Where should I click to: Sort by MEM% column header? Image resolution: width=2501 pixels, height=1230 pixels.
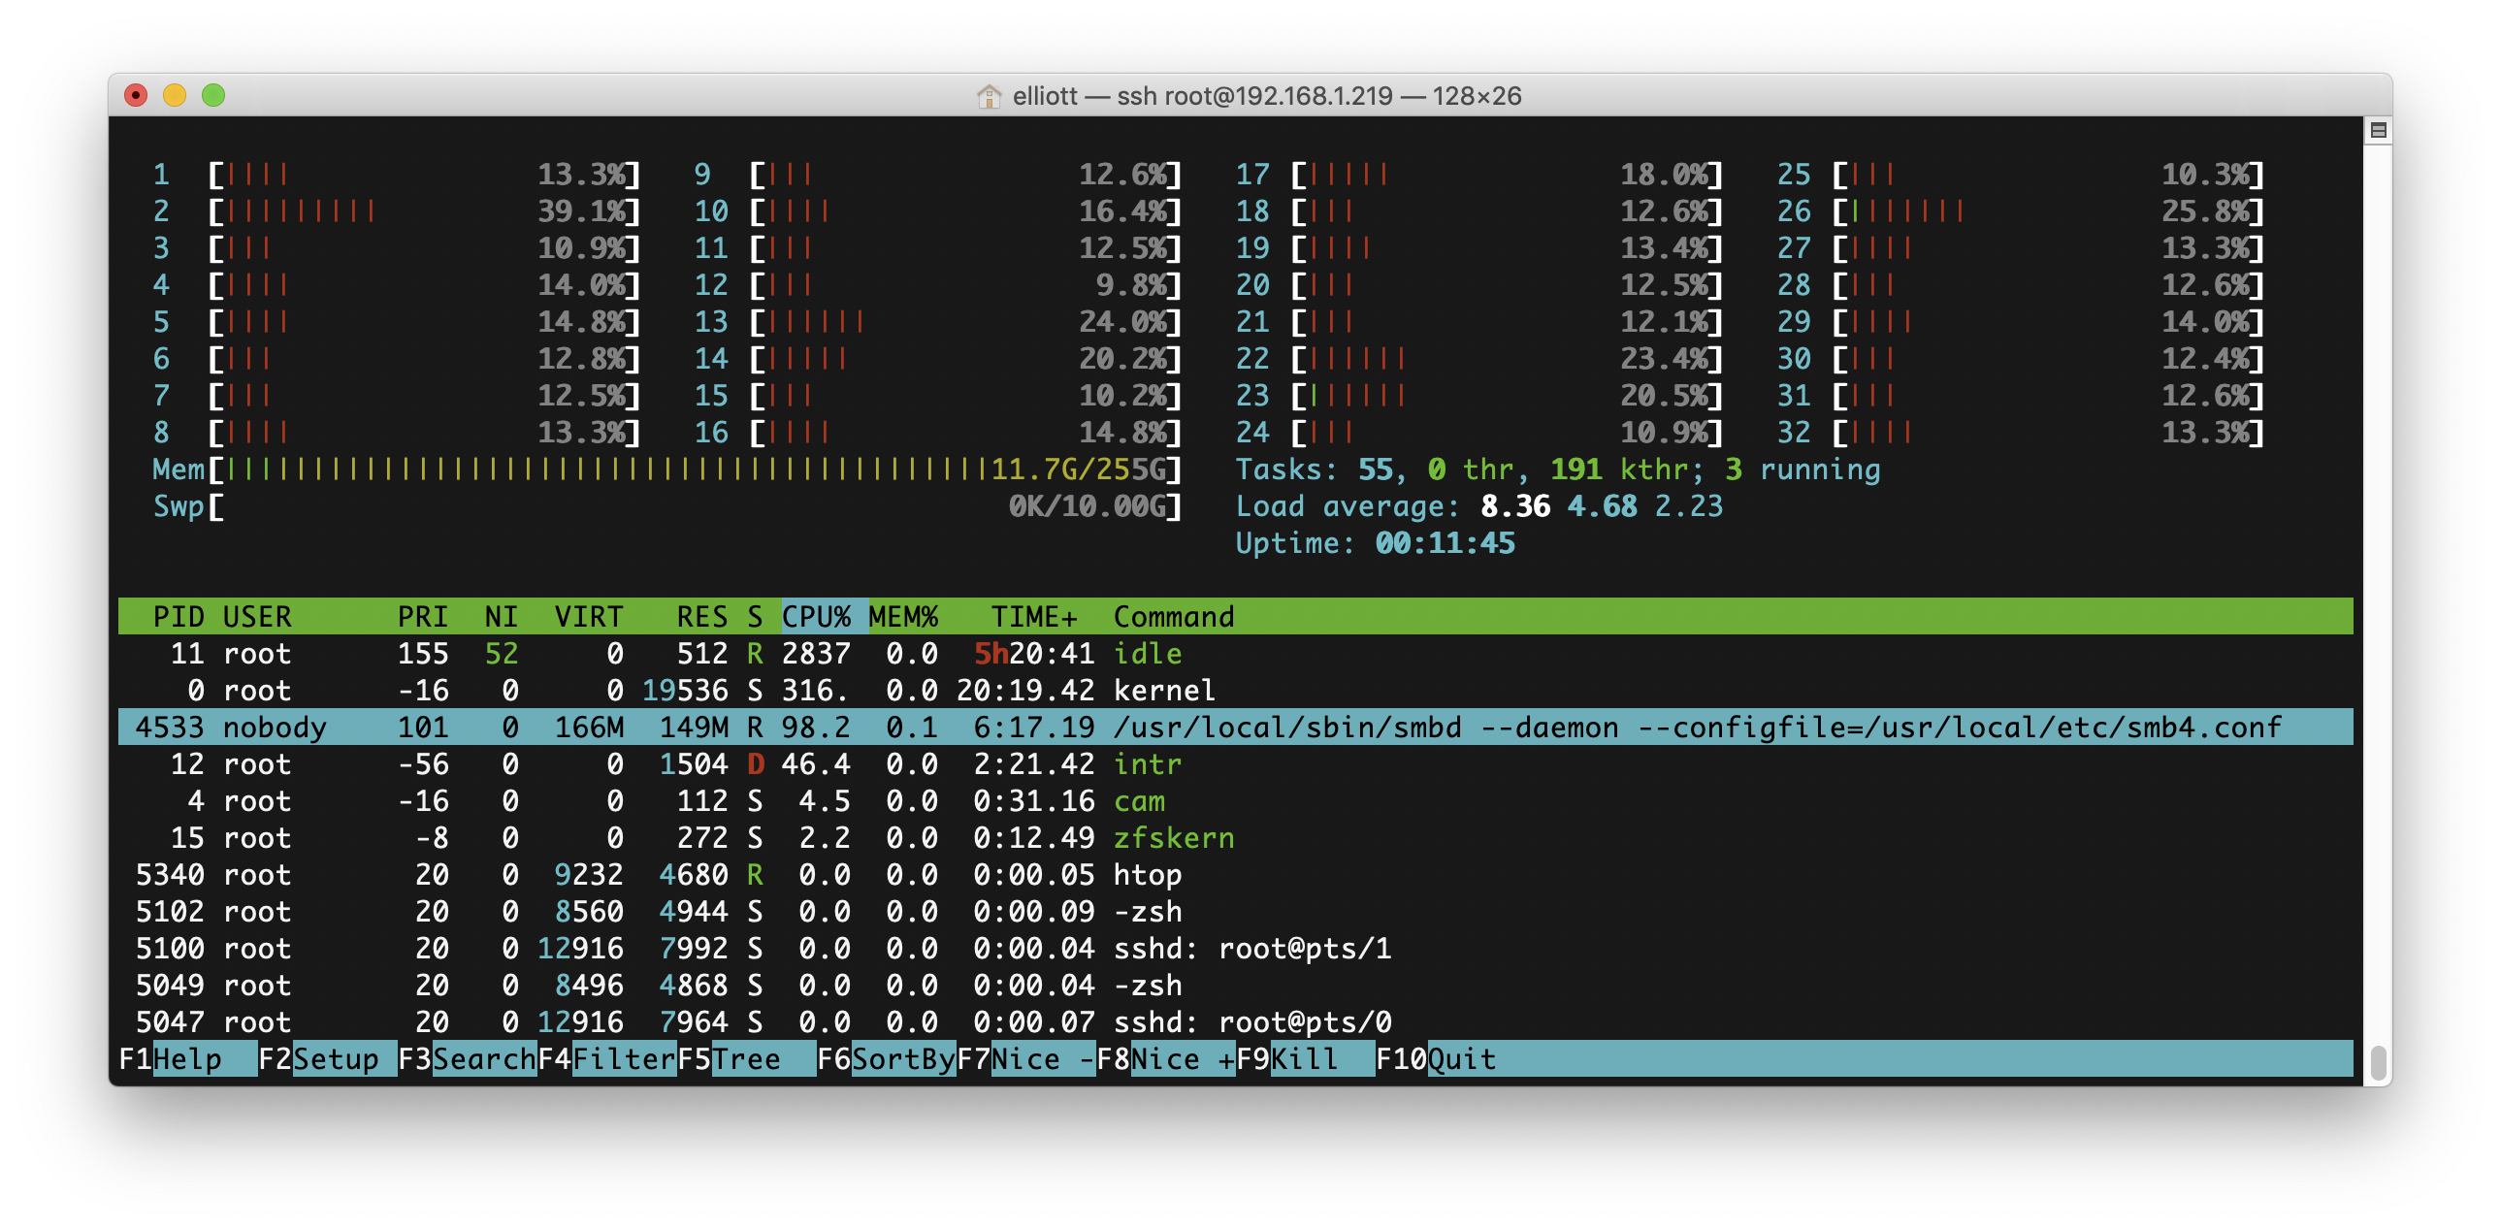tap(903, 617)
